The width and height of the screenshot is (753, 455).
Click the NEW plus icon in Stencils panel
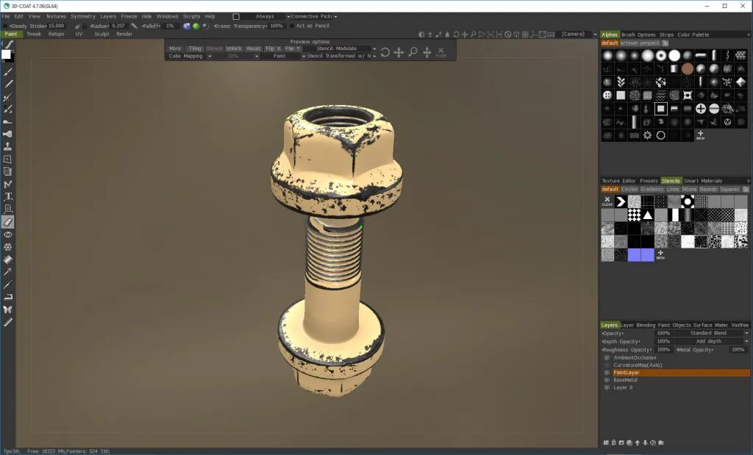point(661,254)
